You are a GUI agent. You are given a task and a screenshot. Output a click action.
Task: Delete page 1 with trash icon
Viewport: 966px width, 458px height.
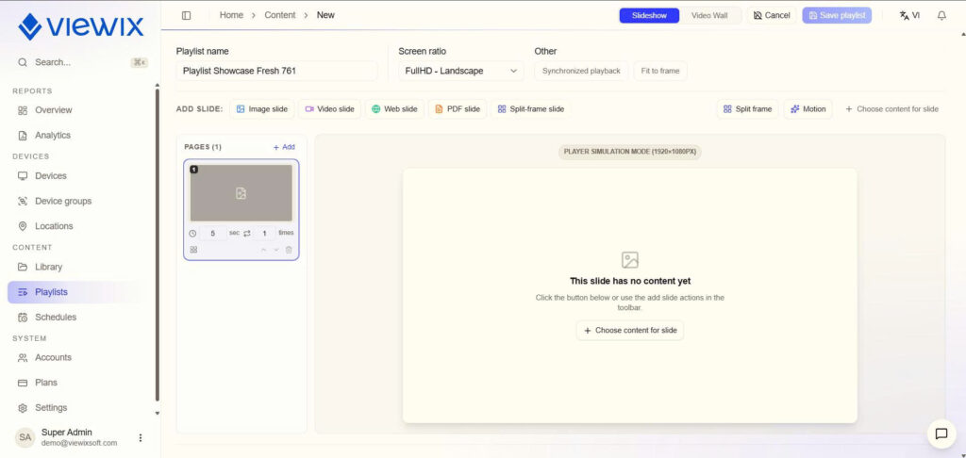coord(289,250)
